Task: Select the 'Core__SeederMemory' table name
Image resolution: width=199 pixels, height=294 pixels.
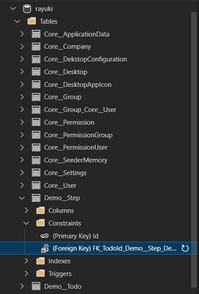Action: [76, 160]
